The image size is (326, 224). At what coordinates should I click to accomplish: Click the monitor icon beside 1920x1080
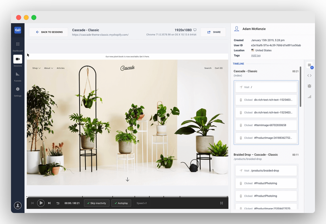[195, 30]
